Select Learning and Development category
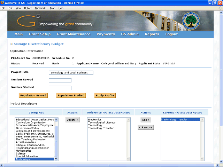Screen dimensions: 223x167 coord(35,131)
